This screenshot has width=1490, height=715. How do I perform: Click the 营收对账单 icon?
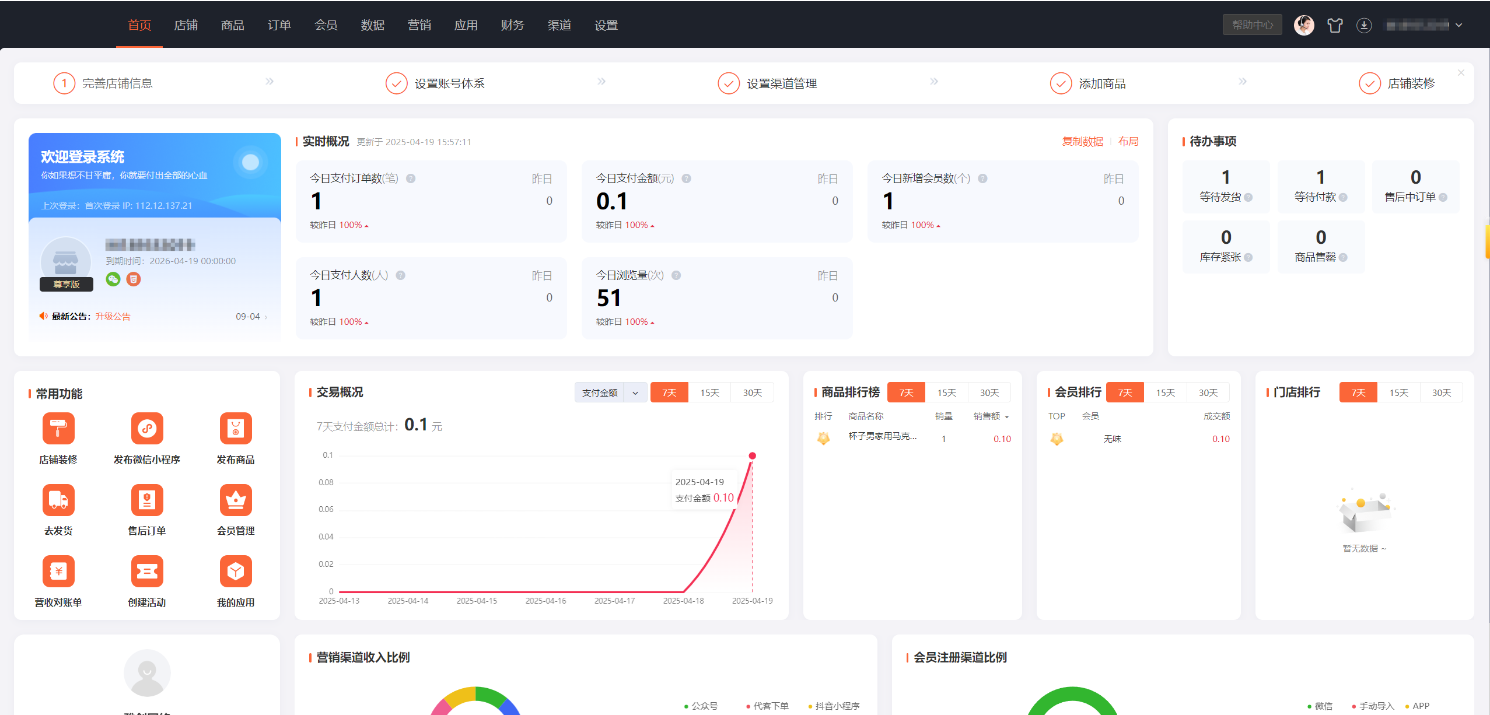pos(58,572)
